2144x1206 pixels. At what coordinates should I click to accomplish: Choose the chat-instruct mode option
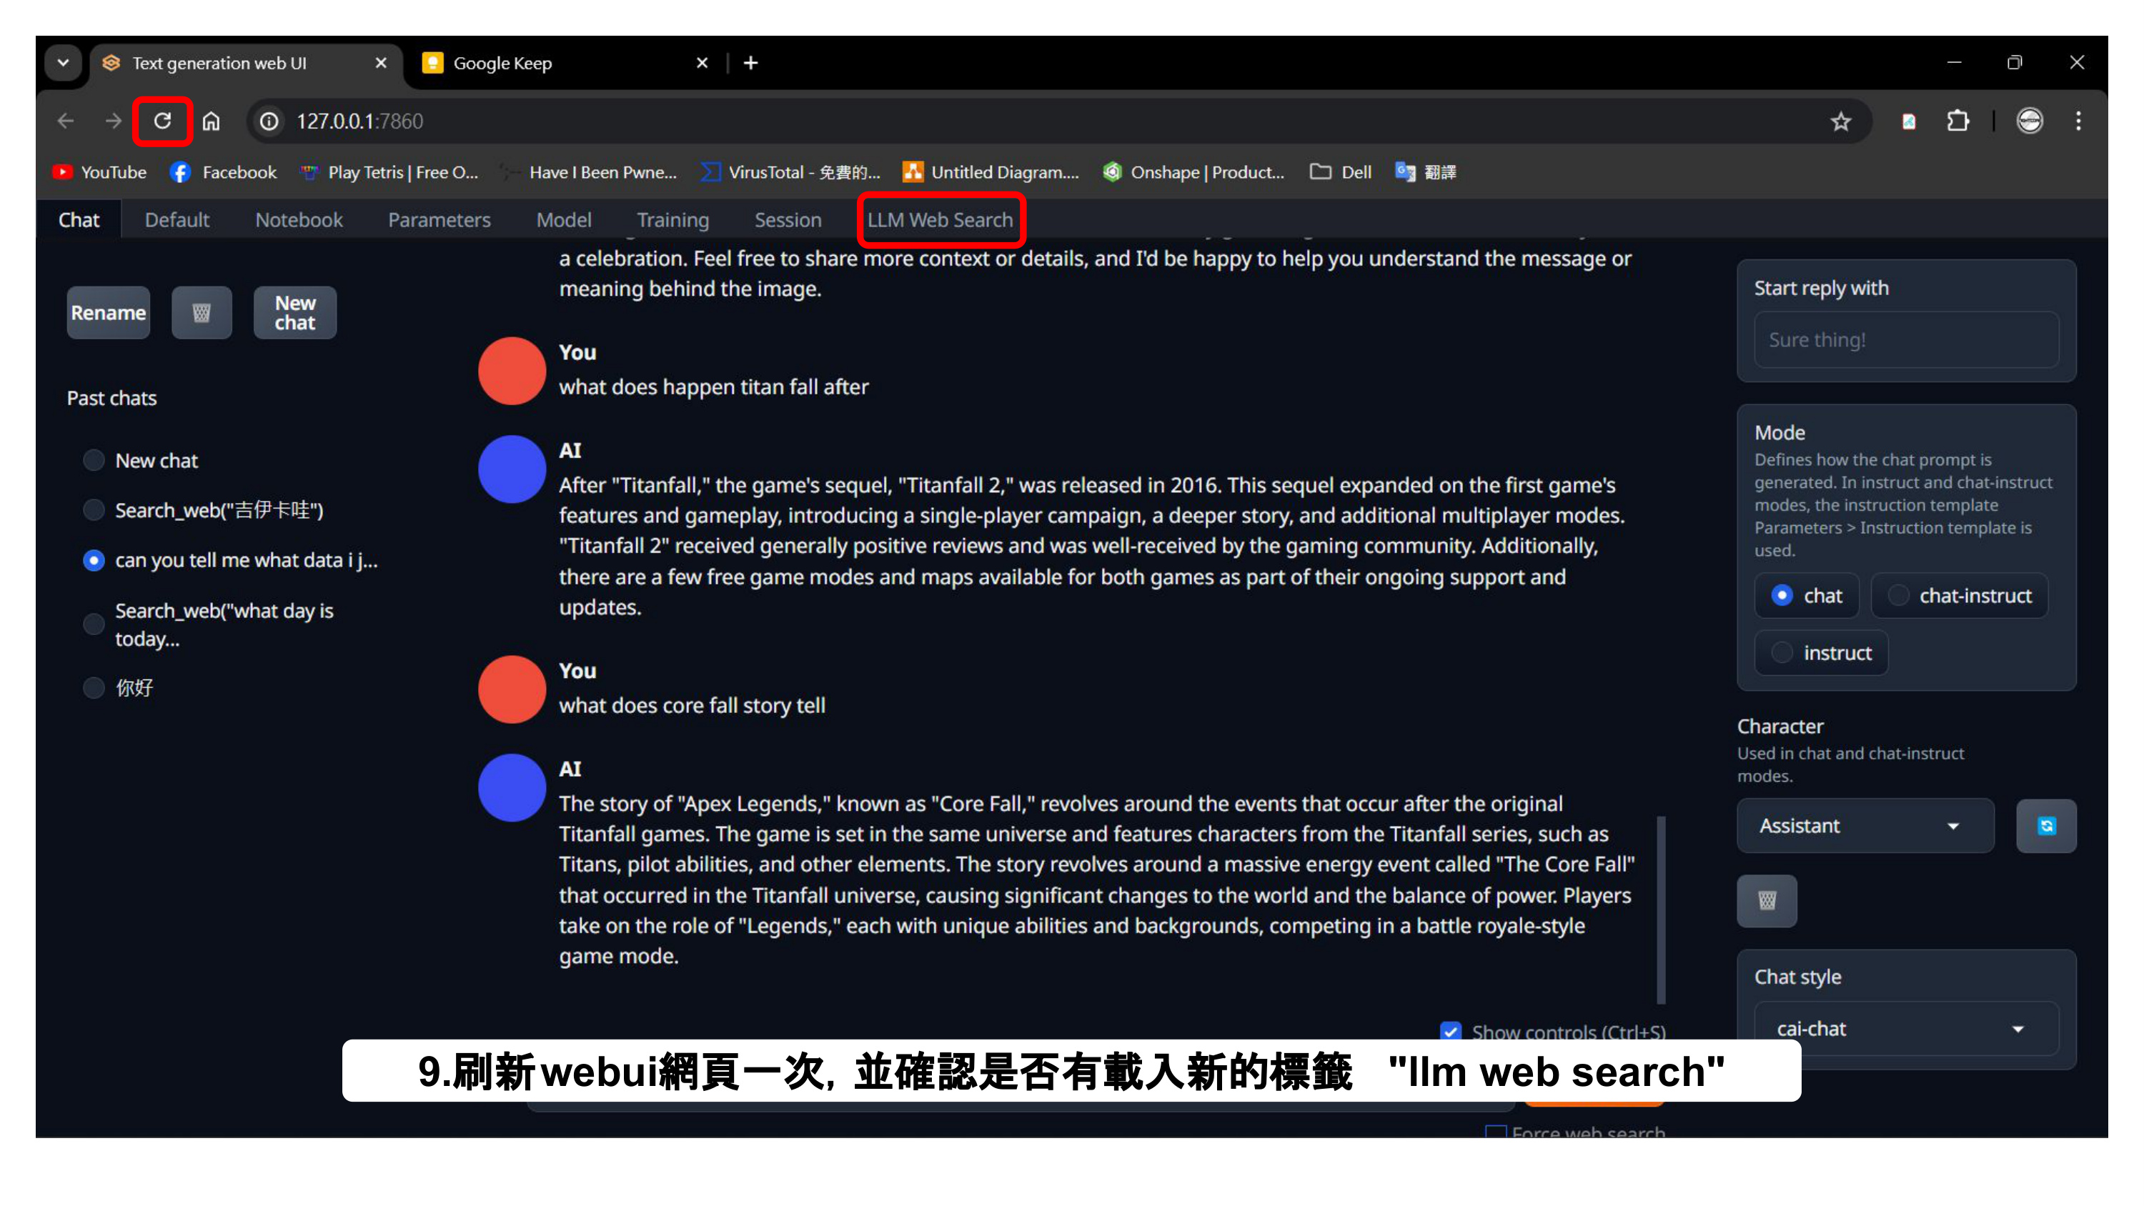(1959, 596)
